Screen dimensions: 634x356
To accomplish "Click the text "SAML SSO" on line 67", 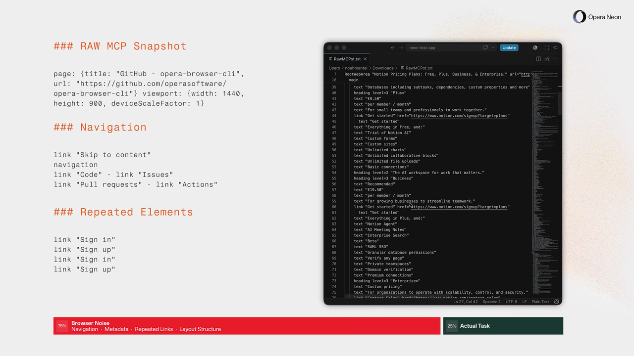I will click(x=371, y=247).
